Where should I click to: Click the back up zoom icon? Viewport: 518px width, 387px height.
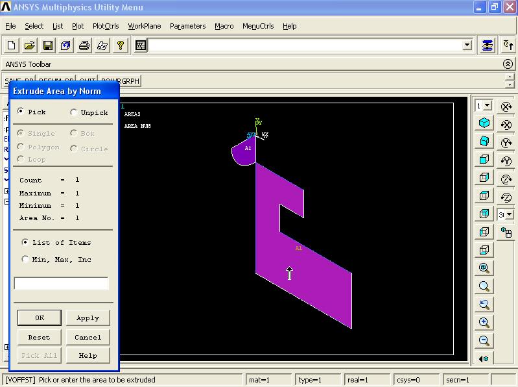coord(484,305)
